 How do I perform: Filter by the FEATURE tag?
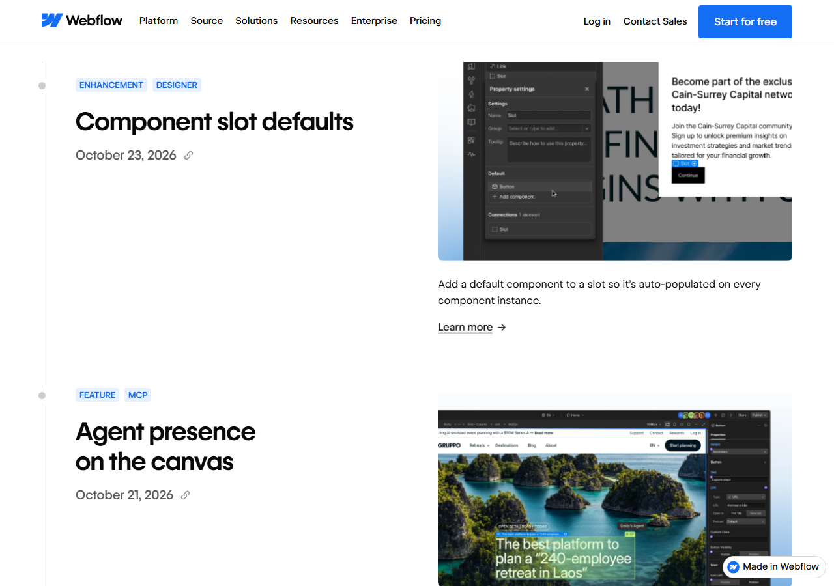click(97, 395)
